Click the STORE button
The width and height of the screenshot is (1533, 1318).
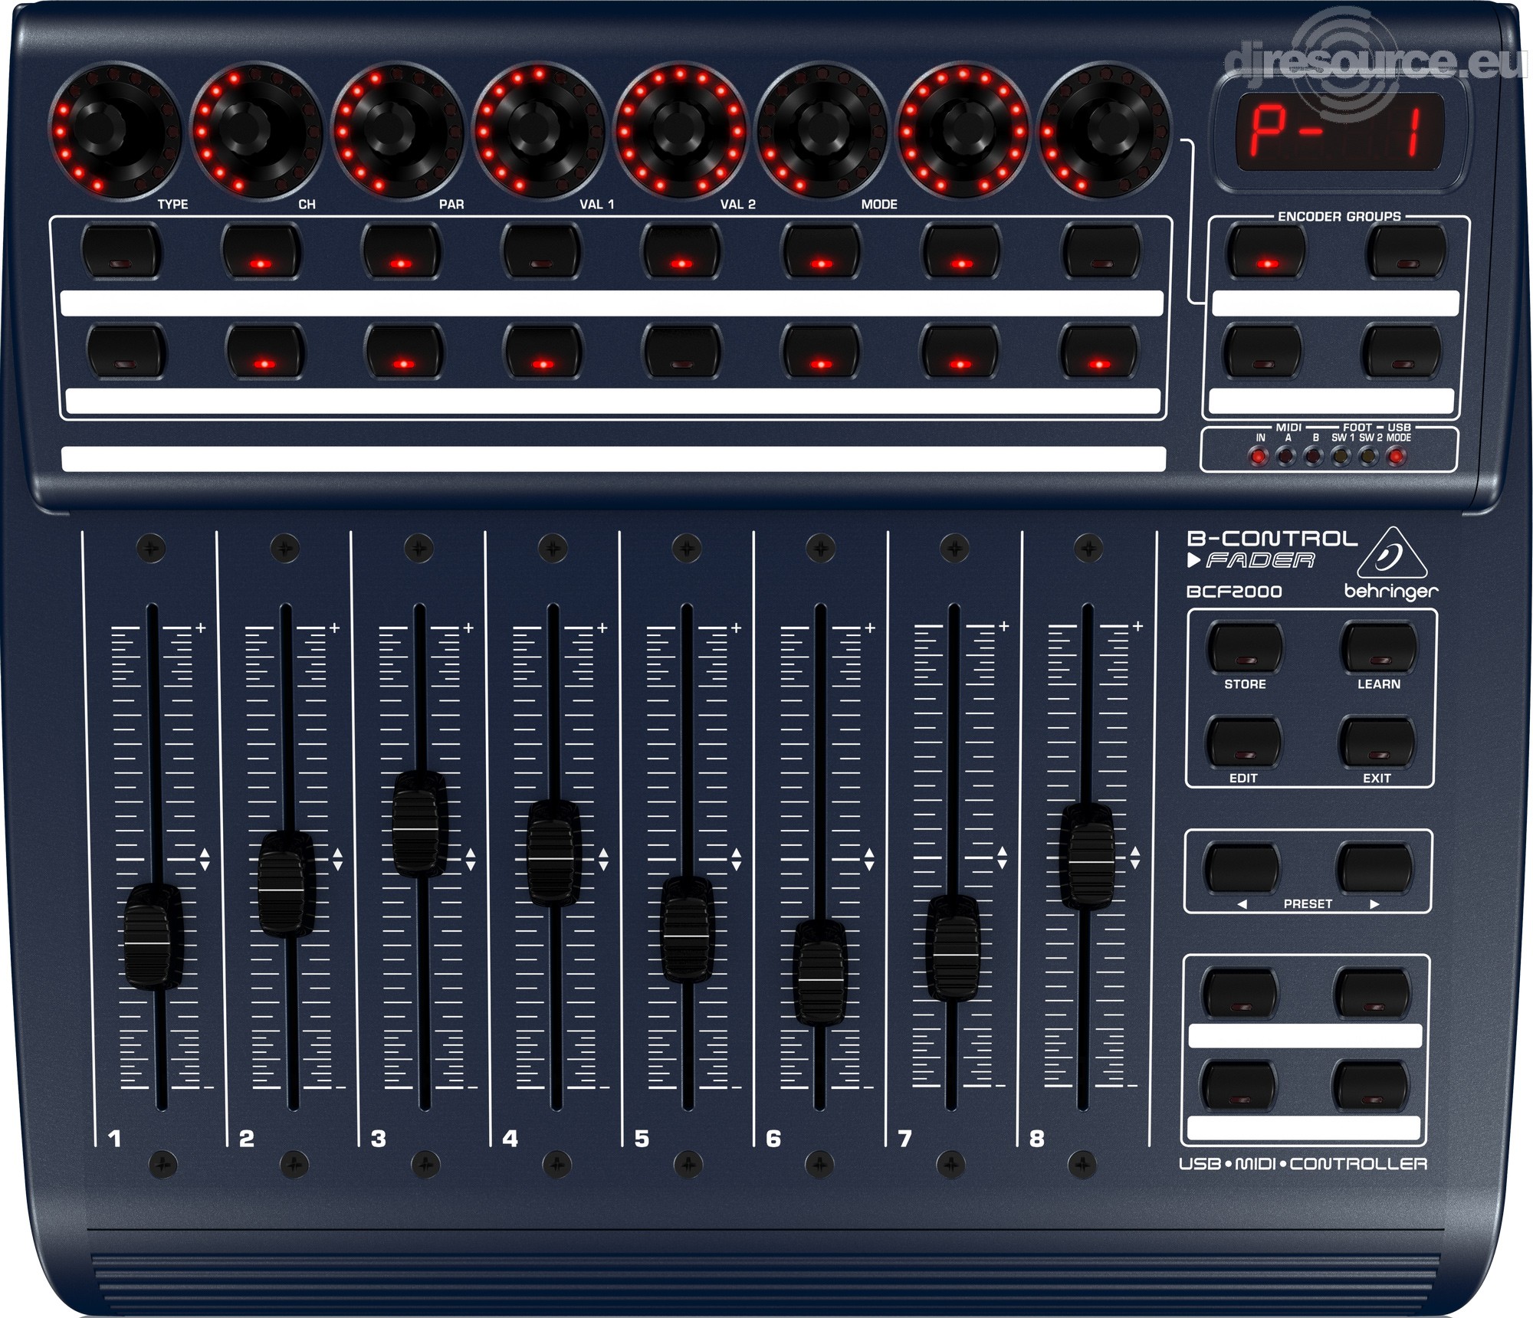click(1244, 648)
